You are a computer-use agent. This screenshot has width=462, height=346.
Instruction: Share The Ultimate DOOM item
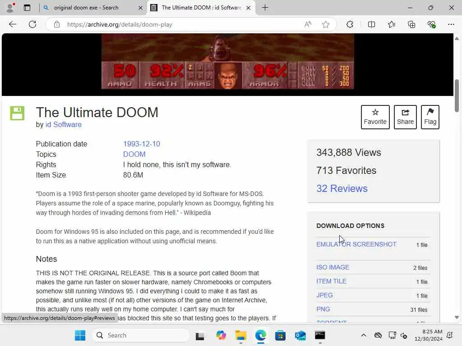[405, 117]
